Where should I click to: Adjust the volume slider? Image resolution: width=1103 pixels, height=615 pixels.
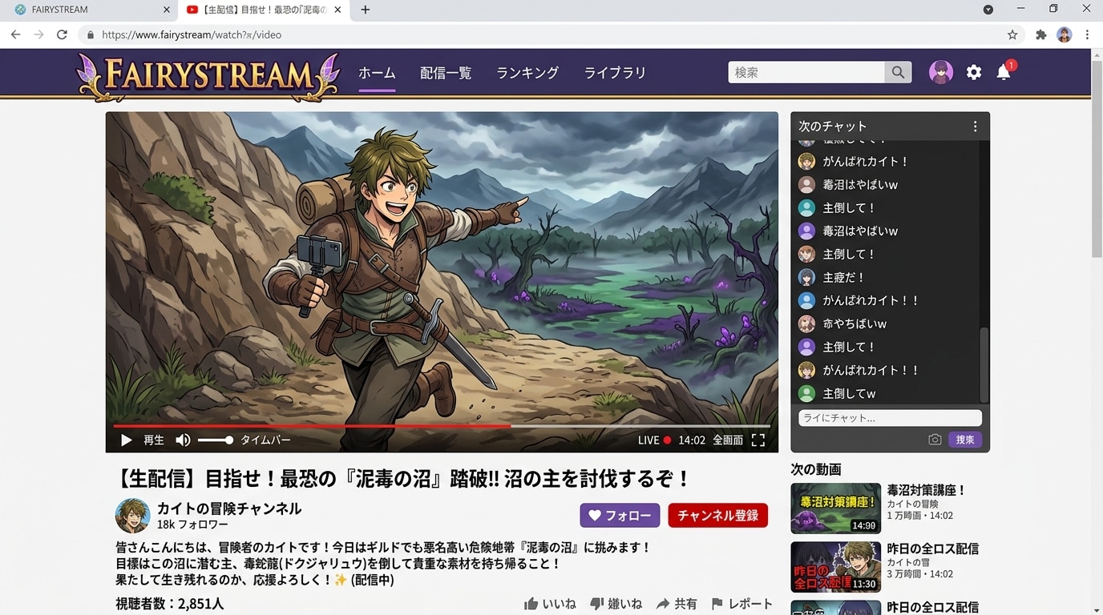(215, 440)
